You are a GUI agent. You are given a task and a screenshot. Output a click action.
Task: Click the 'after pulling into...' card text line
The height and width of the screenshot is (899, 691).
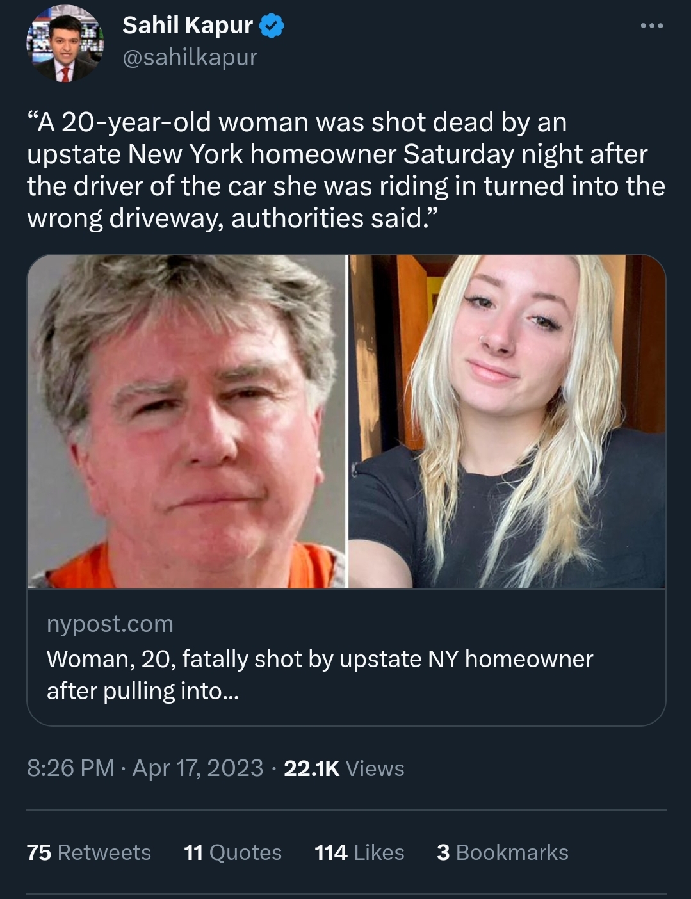pos(142,692)
